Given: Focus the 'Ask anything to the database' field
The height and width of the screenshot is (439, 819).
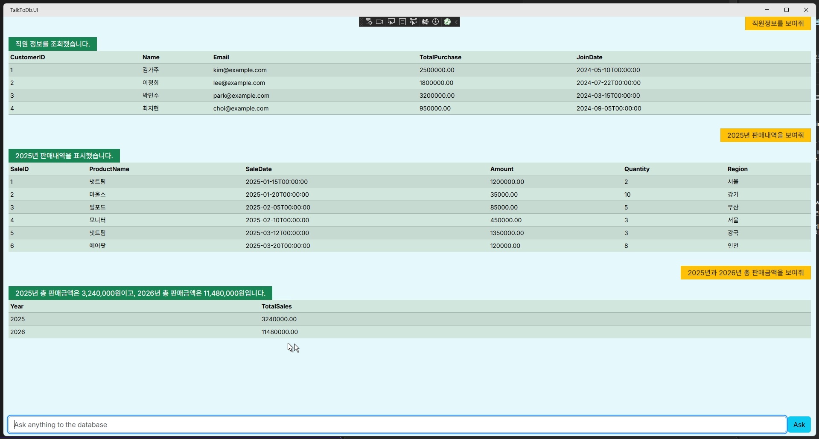Looking at the screenshot, I should click(x=397, y=424).
